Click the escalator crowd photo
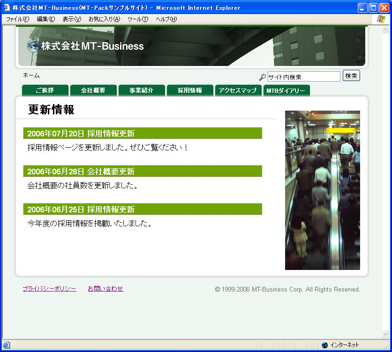 click(x=323, y=190)
